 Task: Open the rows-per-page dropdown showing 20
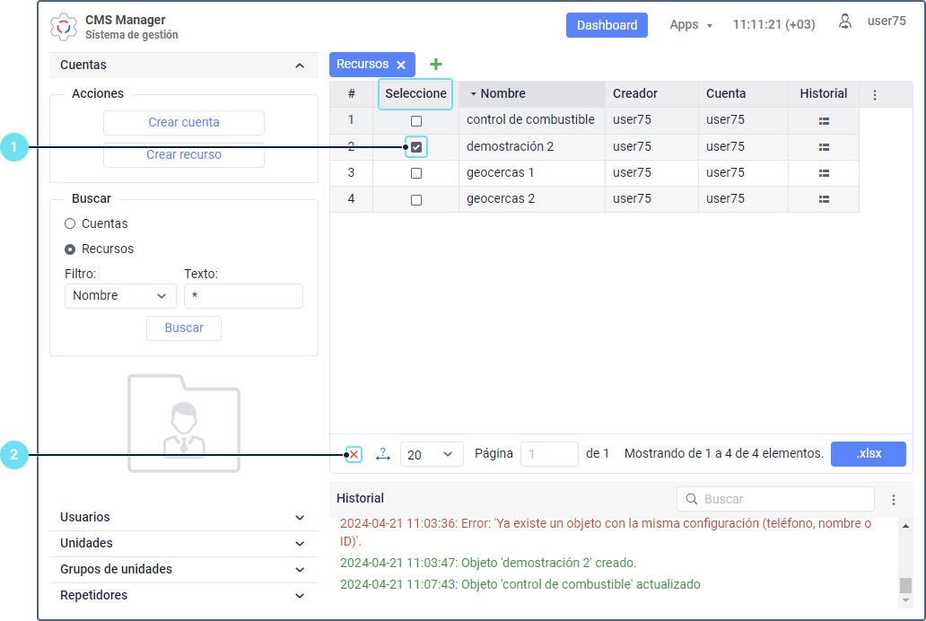pyautogui.click(x=432, y=455)
